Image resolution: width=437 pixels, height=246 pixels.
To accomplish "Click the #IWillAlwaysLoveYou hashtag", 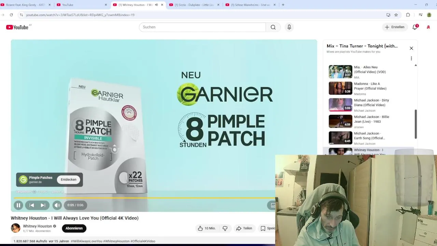I will tap(86, 241).
